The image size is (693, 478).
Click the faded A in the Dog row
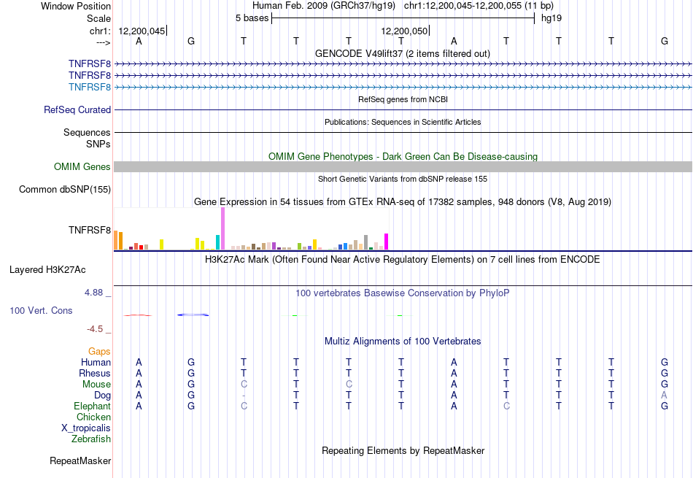point(664,395)
